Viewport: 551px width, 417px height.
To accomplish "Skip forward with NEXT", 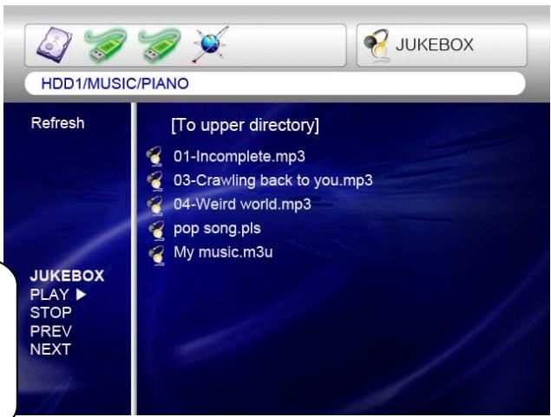I will coord(50,349).
